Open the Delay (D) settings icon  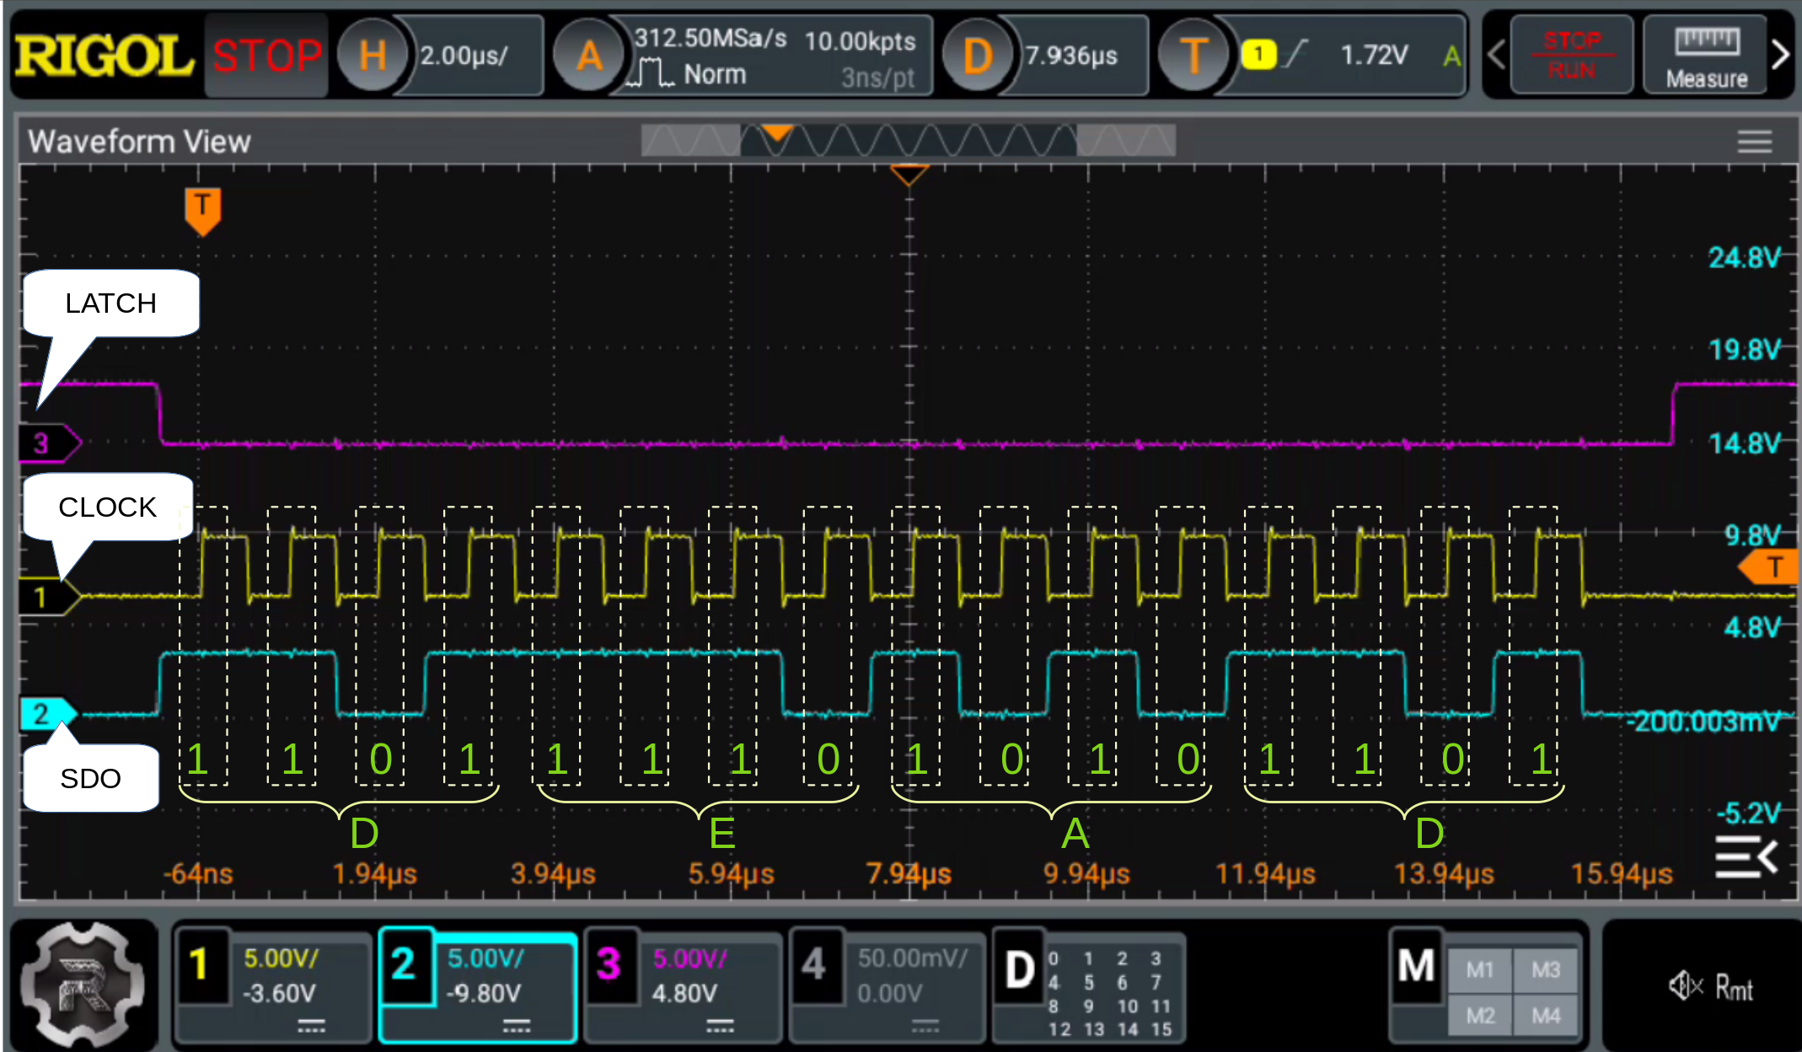(978, 56)
